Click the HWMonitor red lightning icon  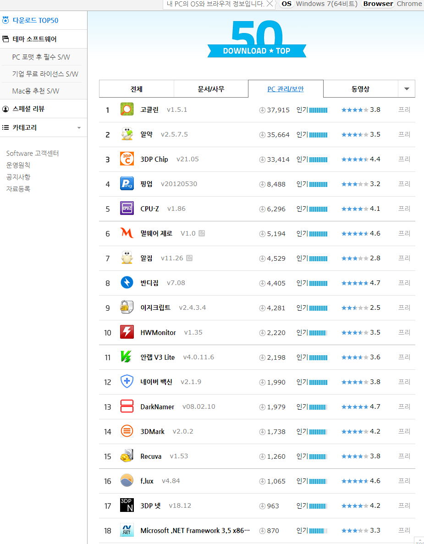[x=127, y=332]
